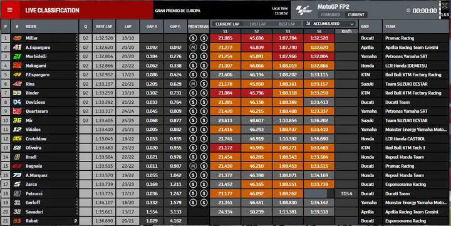Click Dovizioso's number 04 badge
The height and width of the screenshot is (226, 451).
point(17,102)
